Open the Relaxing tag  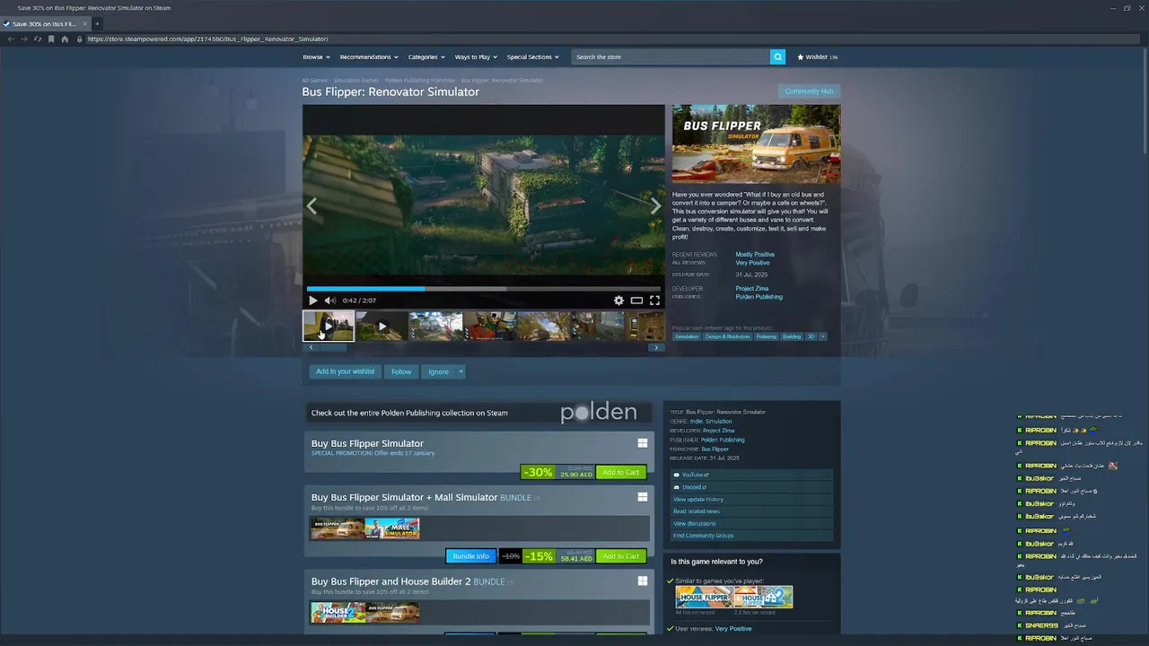tap(766, 336)
